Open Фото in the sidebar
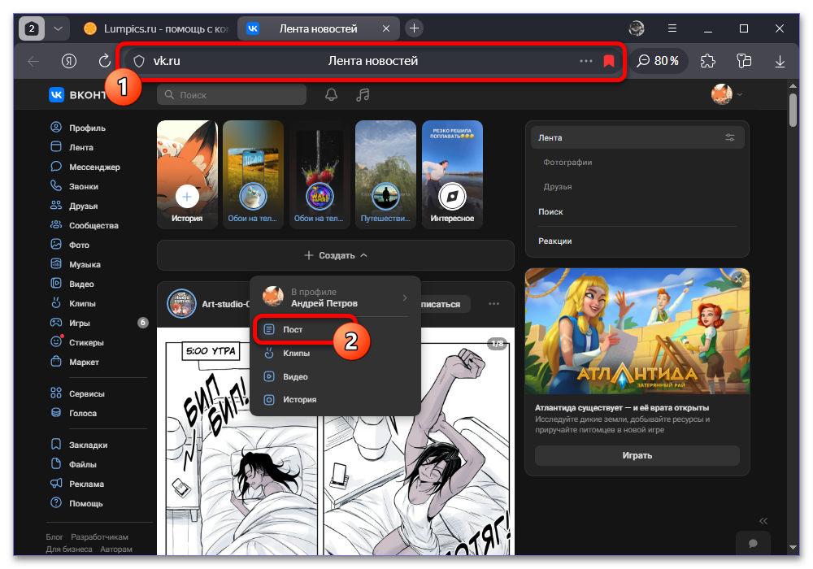The width and height of the screenshot is (813, 569). pyautogui.click(x=69, y=245)
